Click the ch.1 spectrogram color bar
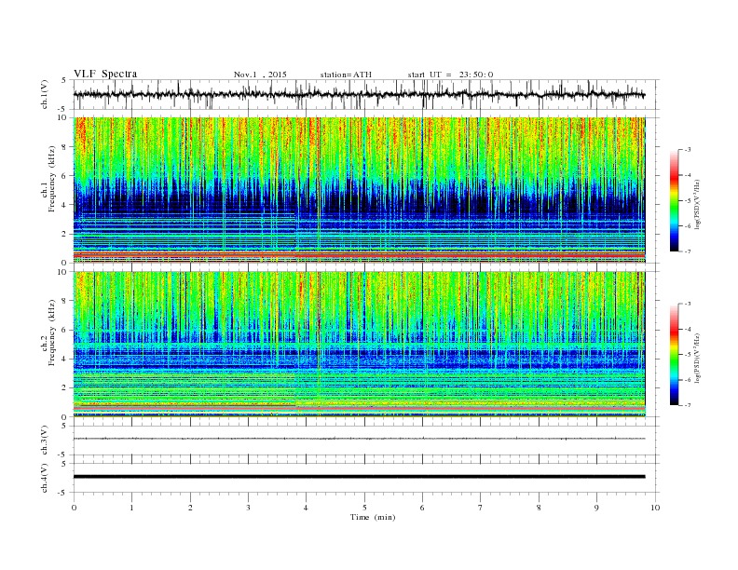 [674, 200]
